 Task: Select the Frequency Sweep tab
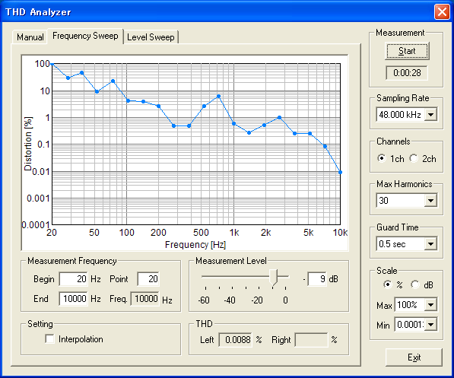85,36
